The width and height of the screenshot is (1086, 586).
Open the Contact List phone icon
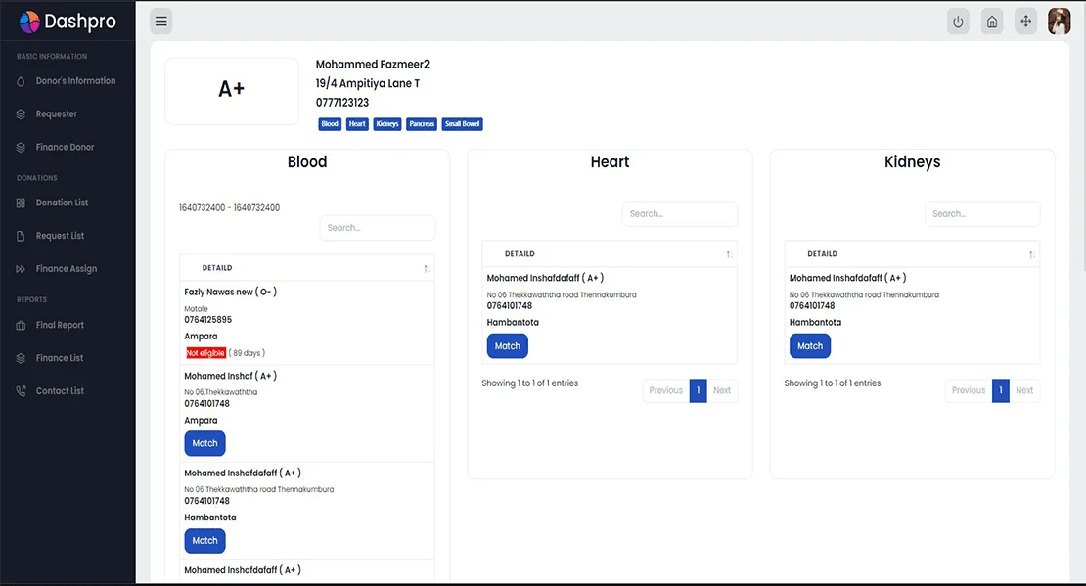pos(22,391)
